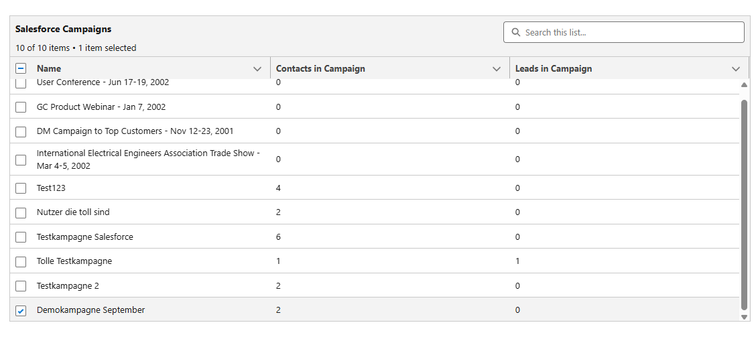Image resolution: width=756 pixels, height=337 pixels.
Task: Toggle the select-all header checkbox
Action: click(x=21, y=68)
